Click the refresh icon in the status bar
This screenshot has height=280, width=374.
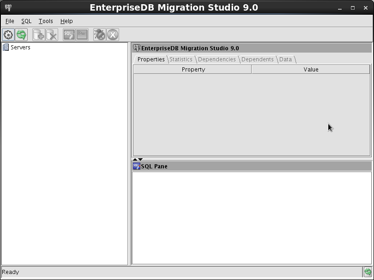[368, 272]
